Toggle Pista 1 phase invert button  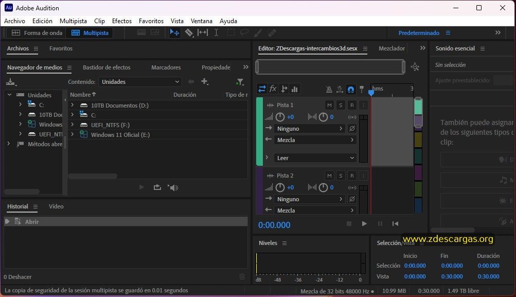pyautogui.click(x=352, y=128)
